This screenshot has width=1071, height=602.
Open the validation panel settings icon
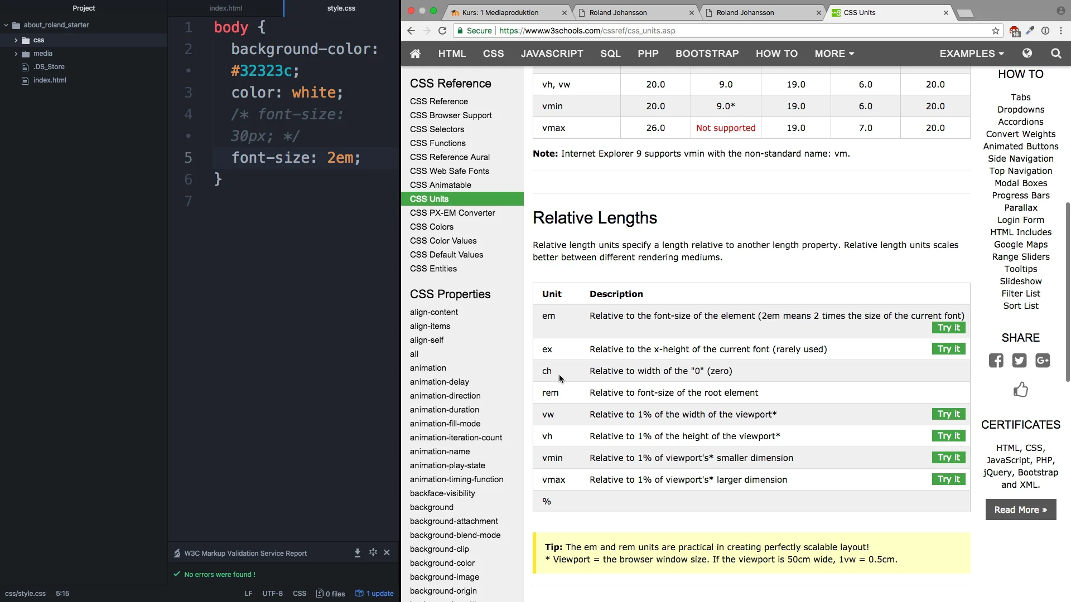click(x=373, y=552)
